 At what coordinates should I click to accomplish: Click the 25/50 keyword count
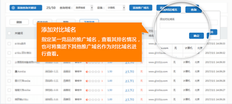[x=51, y=8]
